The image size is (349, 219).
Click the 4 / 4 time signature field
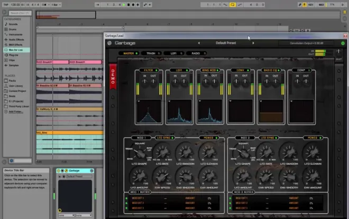click(35, 5)
